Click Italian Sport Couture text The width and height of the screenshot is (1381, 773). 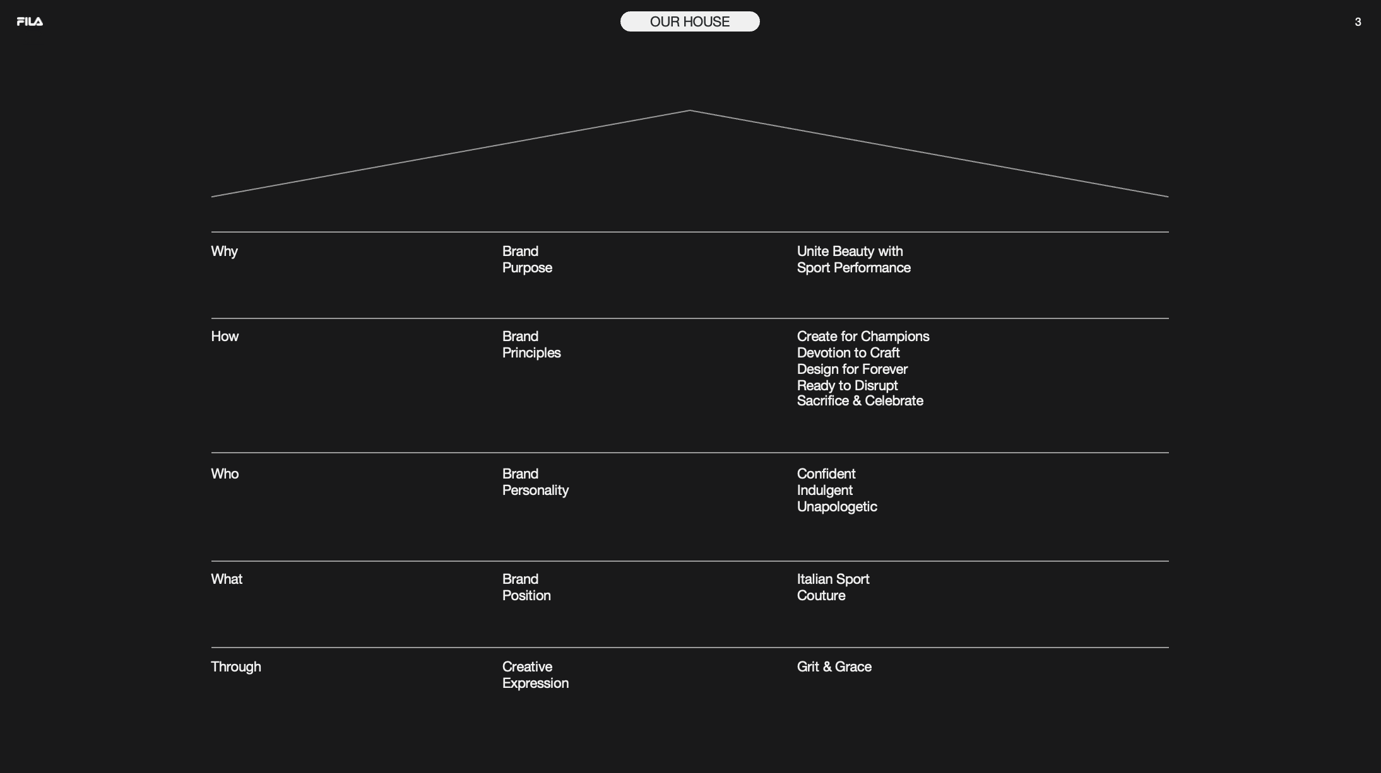[833, 587]
